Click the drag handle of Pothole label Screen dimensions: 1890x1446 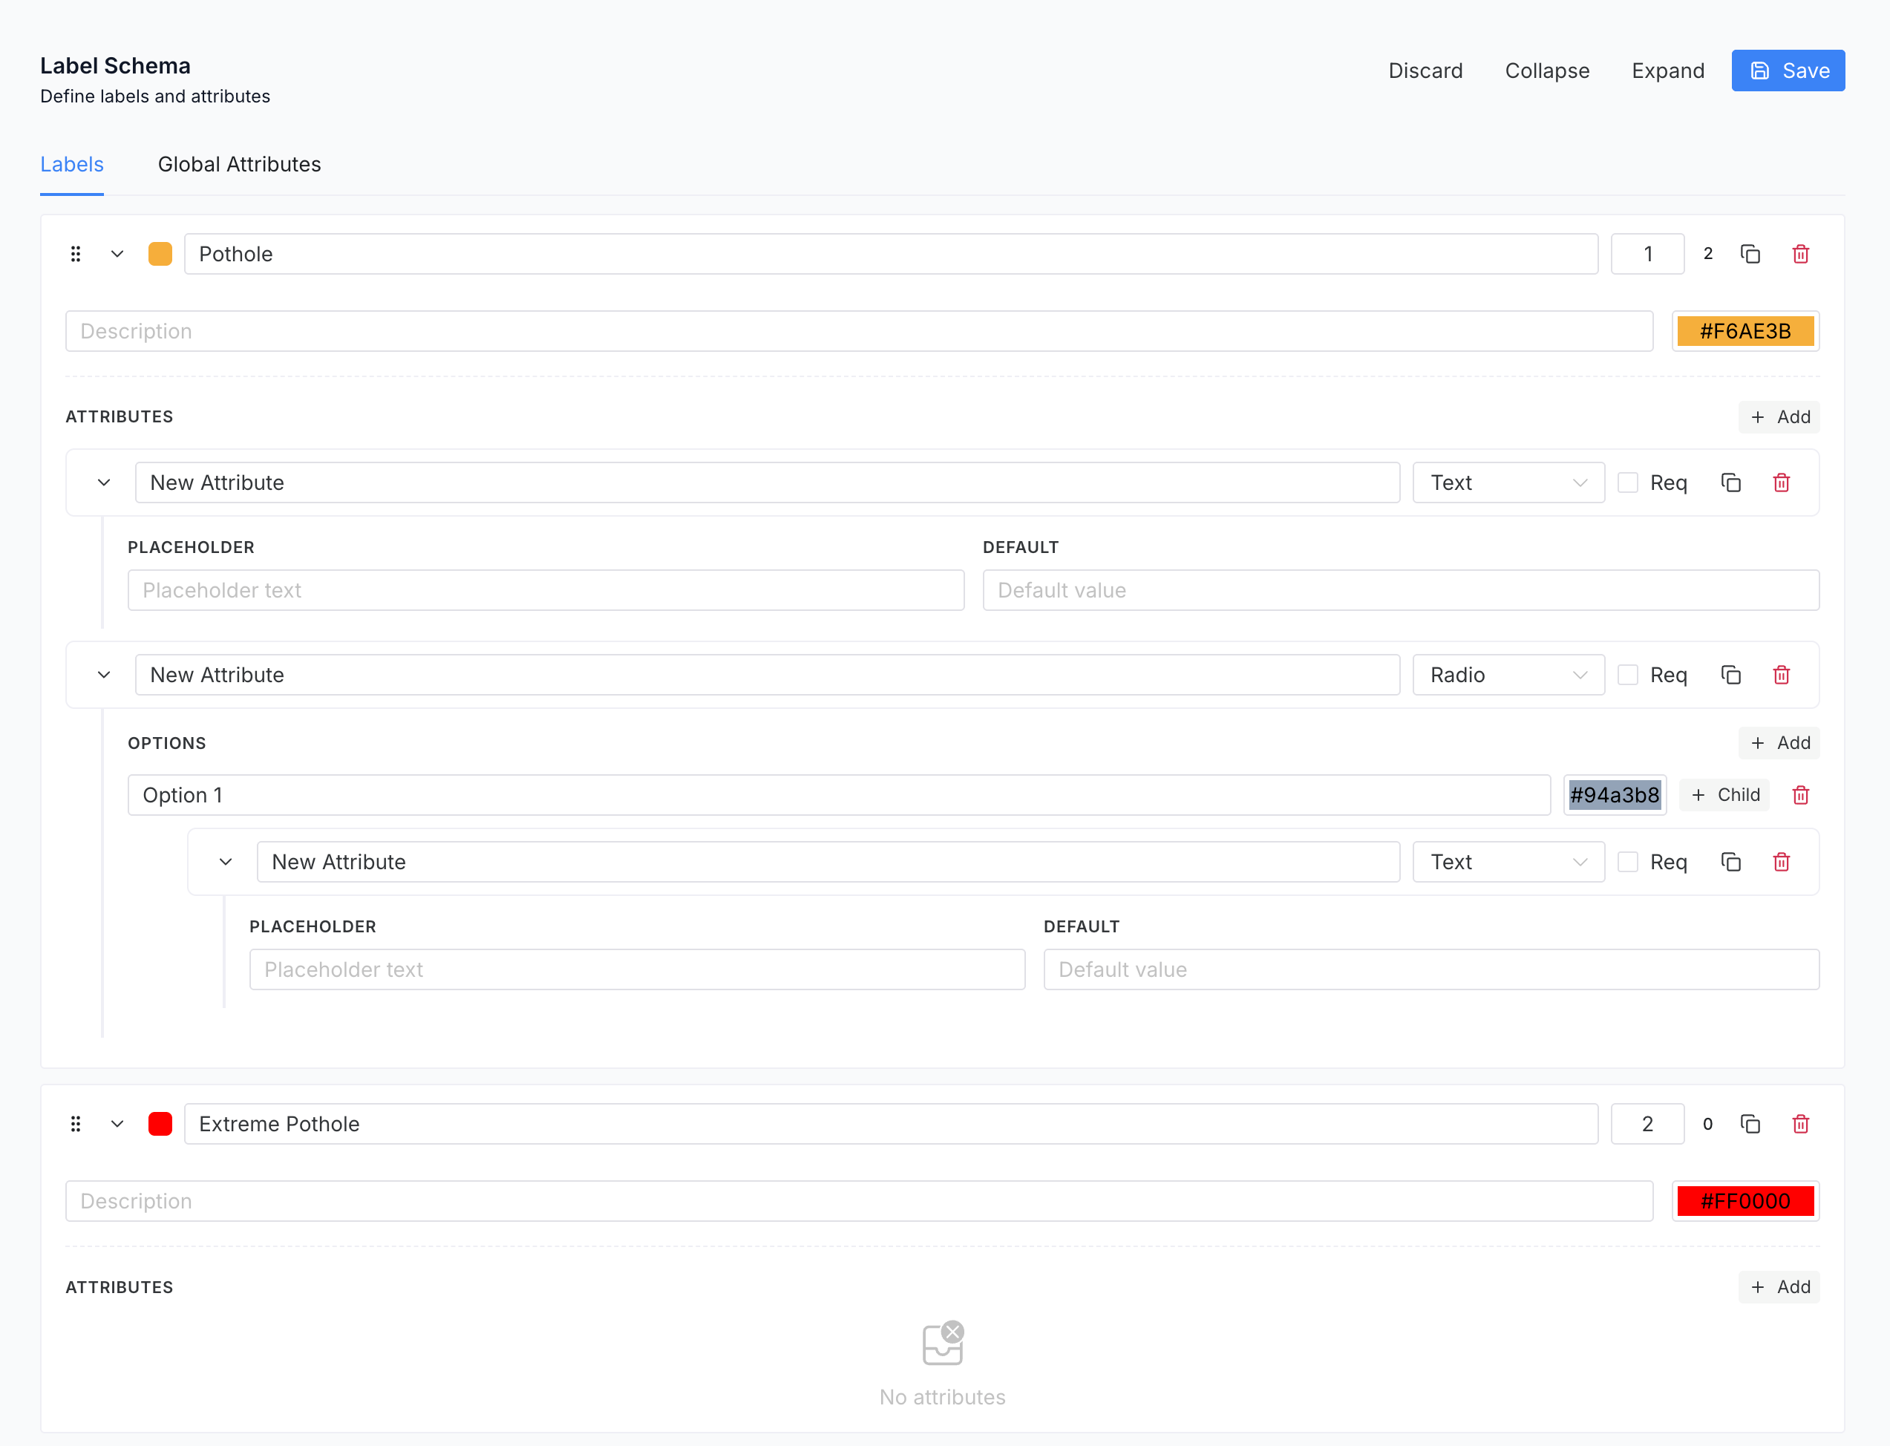coord(76,254)
